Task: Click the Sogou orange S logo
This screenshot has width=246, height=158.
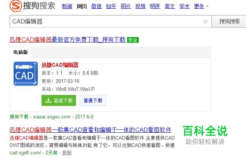Action: tap(16, 6)
